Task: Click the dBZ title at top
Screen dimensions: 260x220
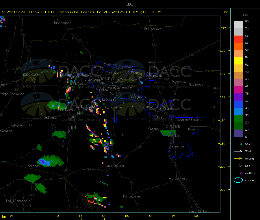Action: pos(130,4)
